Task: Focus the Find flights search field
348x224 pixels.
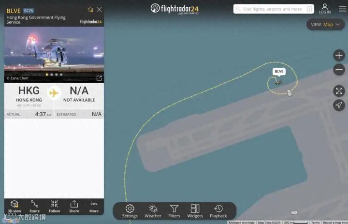Action: tap(274, 9)
